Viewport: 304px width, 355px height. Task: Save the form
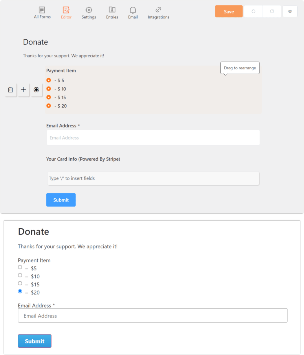point(229,11)
